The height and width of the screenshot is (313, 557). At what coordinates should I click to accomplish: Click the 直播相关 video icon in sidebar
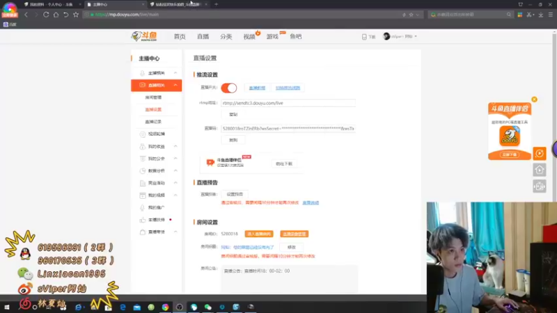click(142, 85)
